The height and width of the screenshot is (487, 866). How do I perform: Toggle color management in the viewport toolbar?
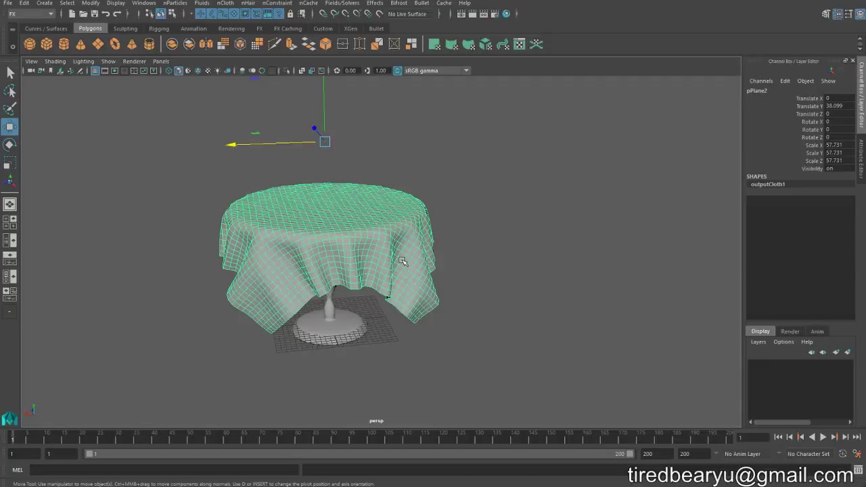397,70
